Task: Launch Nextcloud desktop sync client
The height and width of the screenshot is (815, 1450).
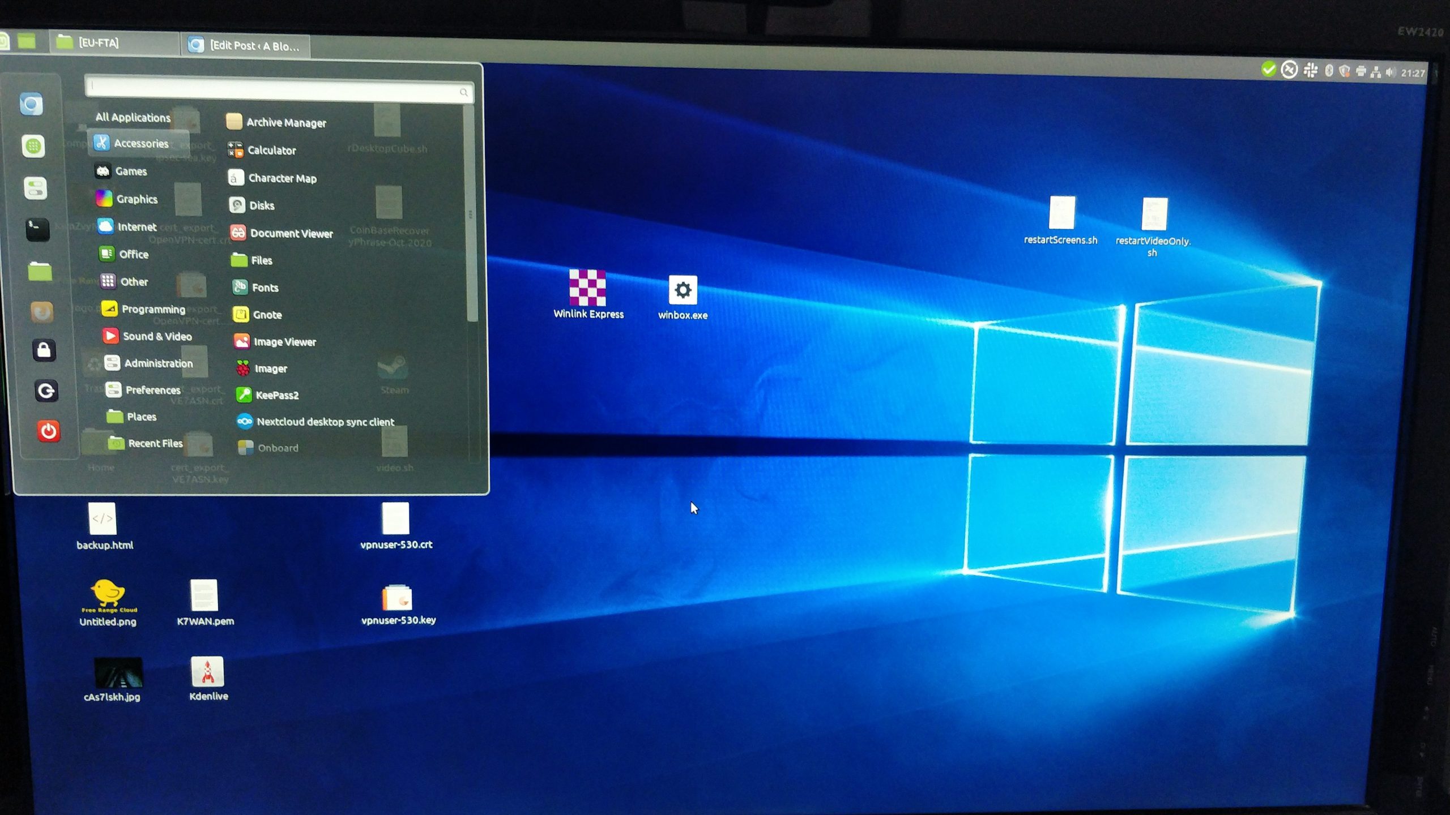Action: coord(315,421)
